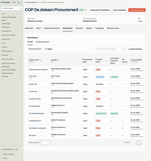The image size is (151, 161).
Task: Open Ans us est project link
Action: pyautogui.click(x=33, y=76)
